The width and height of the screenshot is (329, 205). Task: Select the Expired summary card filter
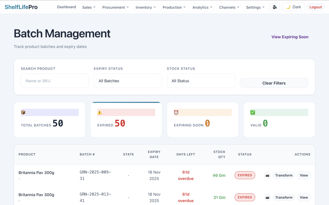click(x=126, y=120)
